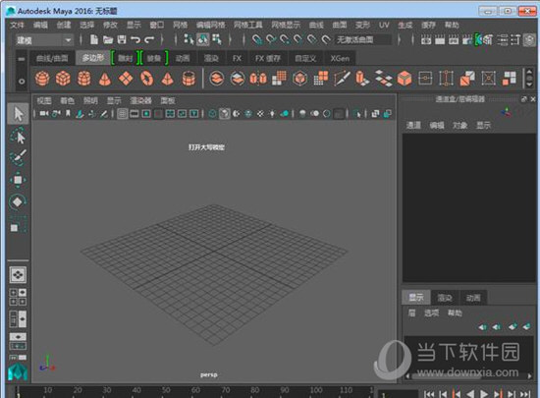Switch to the FX shelf tab

tap(237, 58)
